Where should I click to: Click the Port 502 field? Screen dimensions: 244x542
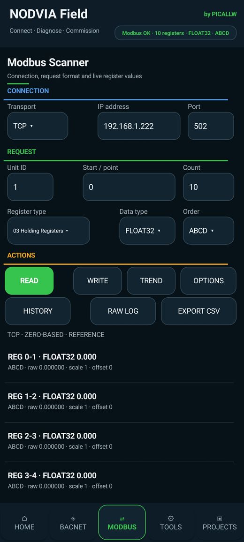coord(211,126)
